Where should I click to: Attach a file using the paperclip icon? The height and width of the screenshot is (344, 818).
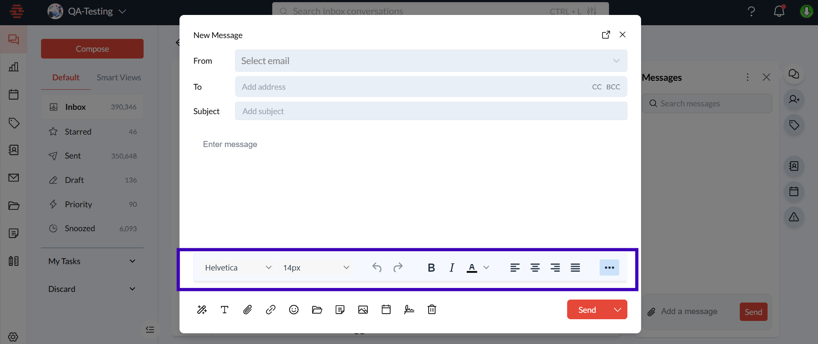tap(247, 310)
